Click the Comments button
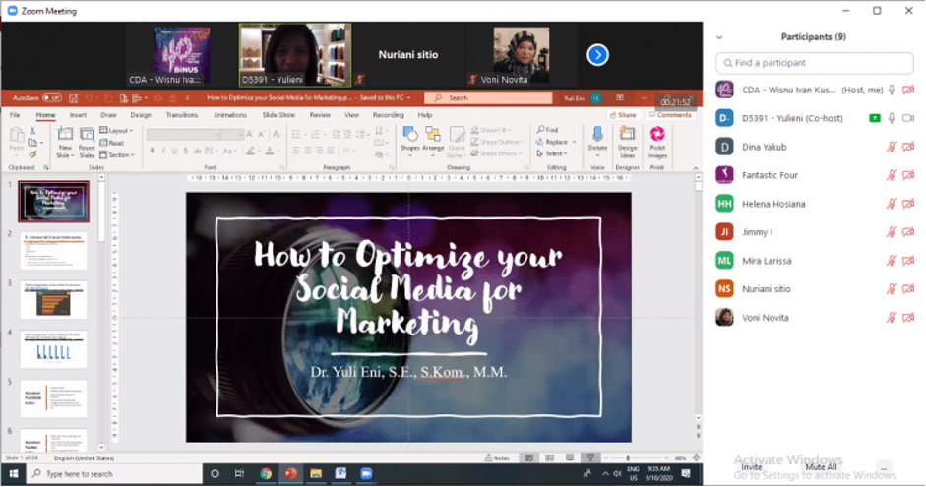Viewport: 926px width, 487px height. pos(670,115)
